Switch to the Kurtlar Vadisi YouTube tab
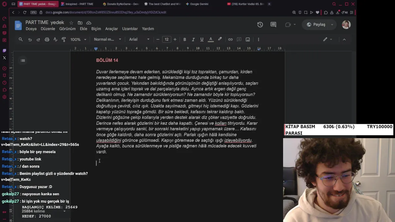Viewport: 395px width, 222px height. [245, 4]
